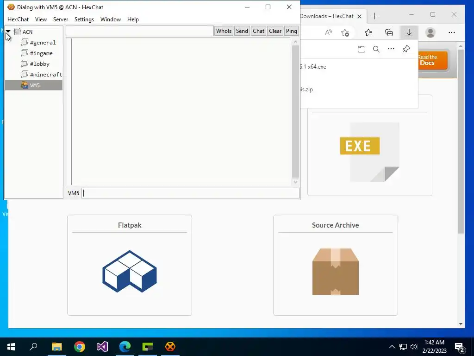Open the HexChat menu
Viewport: 474px width, 356px height.
point(18,19)
